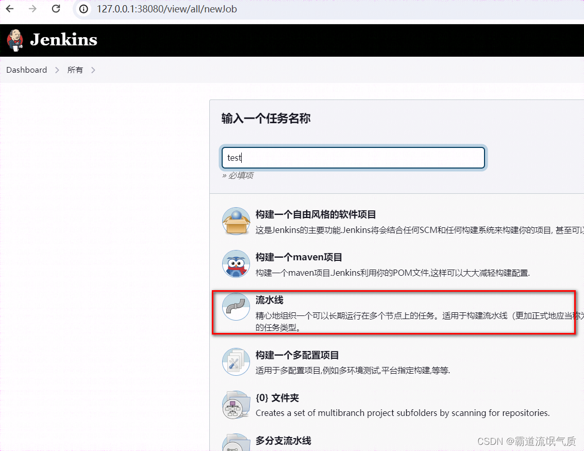This screenshot has width=584, height=451.
Task: Reload the page with refresh icon
Action: pos(56,9)
